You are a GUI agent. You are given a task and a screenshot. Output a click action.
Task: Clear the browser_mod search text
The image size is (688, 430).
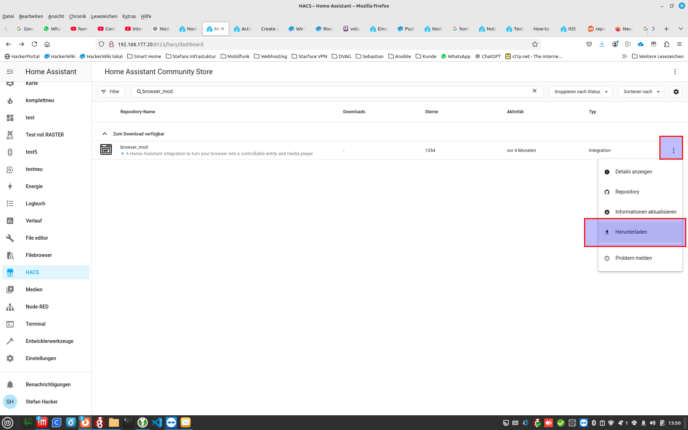pos(534,91)
